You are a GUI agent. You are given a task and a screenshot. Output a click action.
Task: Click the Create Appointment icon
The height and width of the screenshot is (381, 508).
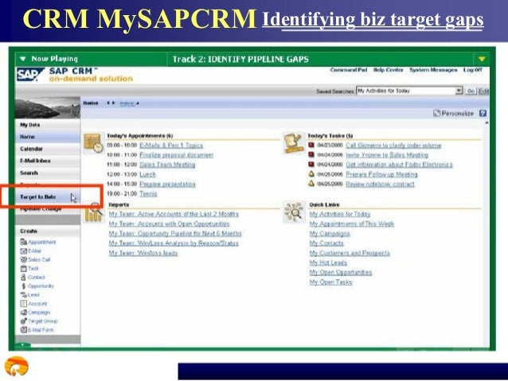point(24,242)
